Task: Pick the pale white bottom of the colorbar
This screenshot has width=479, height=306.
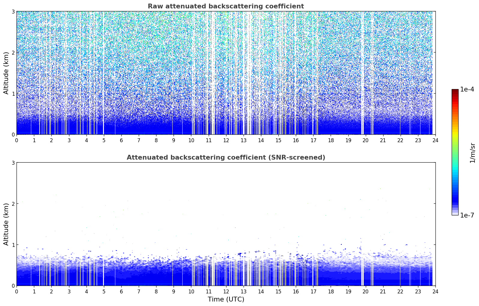Action: (455, 214)
